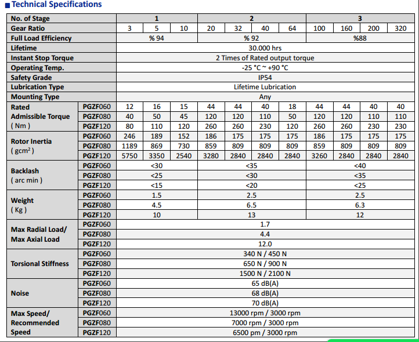Select rotor inertia value 3260
This screenshot has height=342, width=419.
point(319,156)
